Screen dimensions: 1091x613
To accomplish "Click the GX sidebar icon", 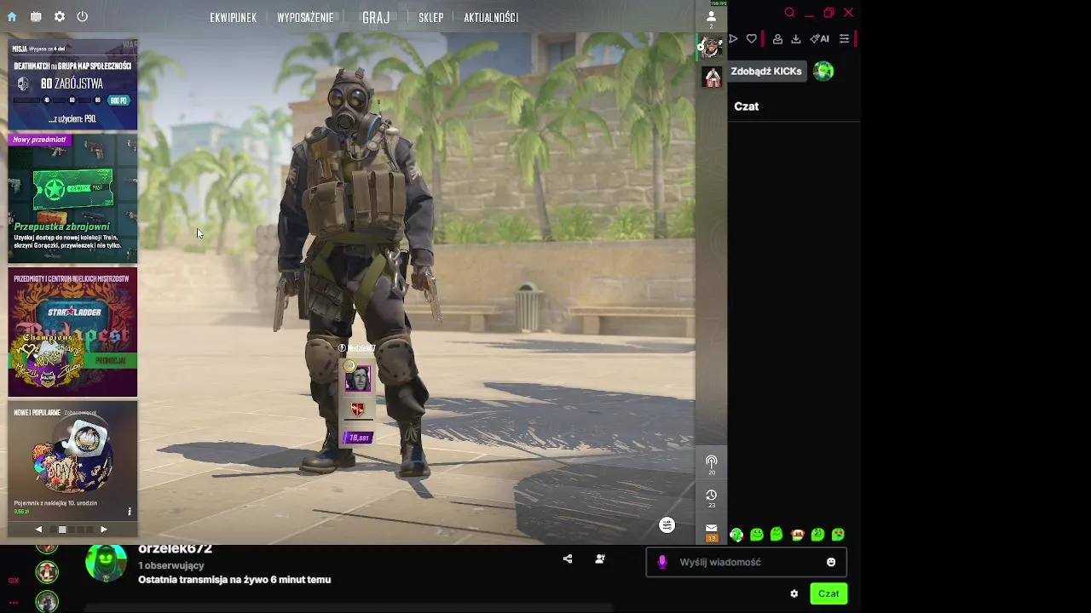I will (14, 581).
